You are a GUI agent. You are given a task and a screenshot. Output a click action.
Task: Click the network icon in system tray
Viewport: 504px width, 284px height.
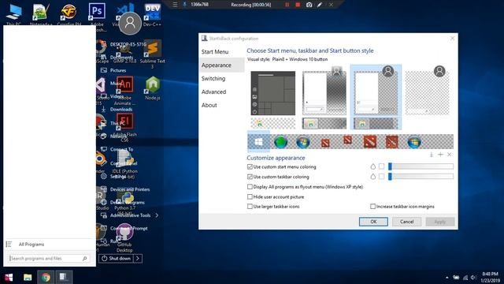(465, 277)
